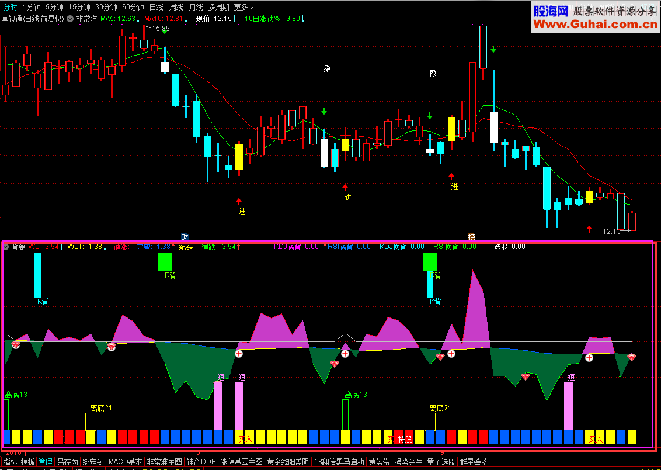Click the 绑定到 button

[93, 462]
